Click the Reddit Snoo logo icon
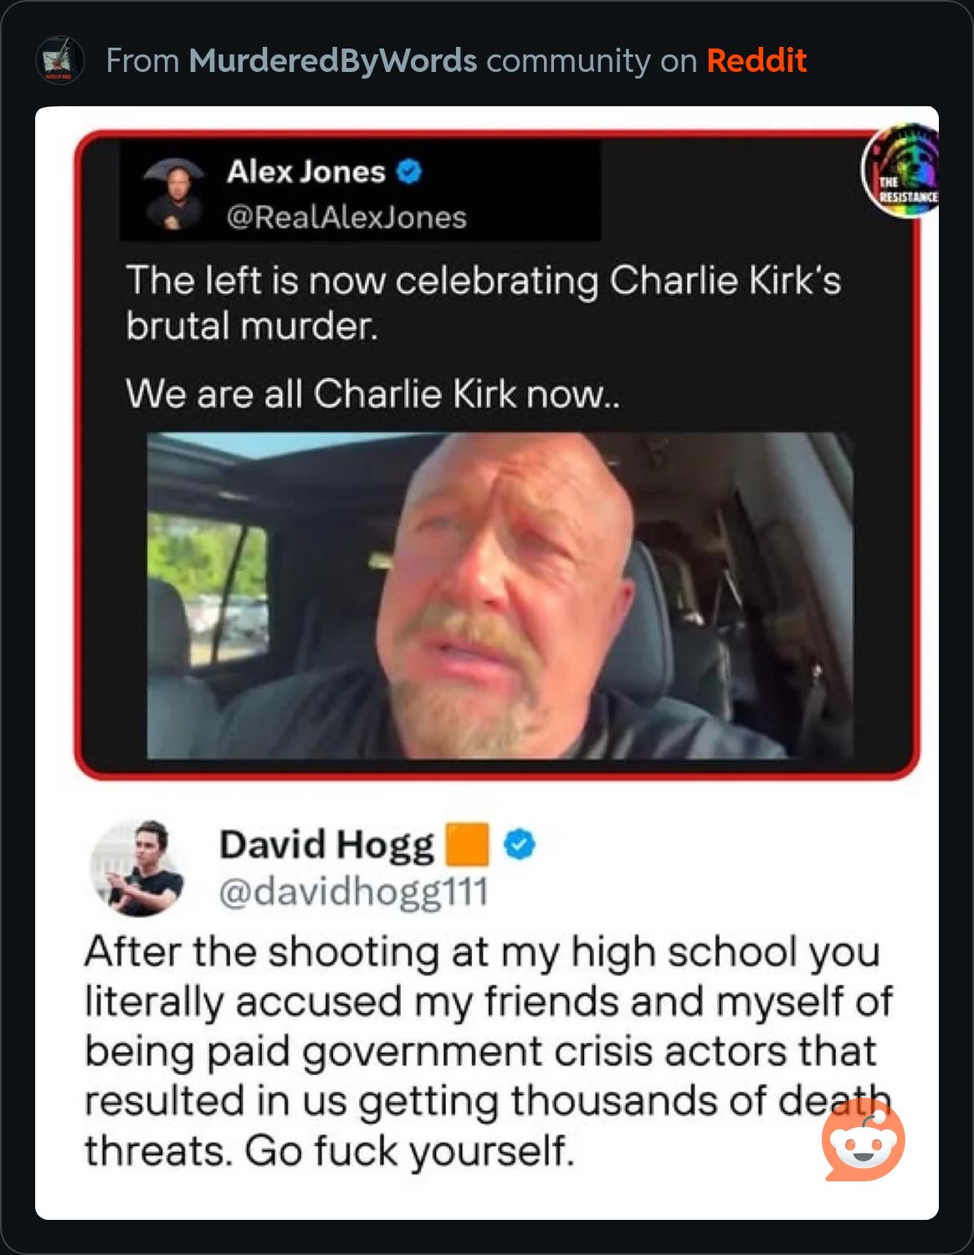The width and height of the screenshot is (974, 1255). click(864, 1141)
